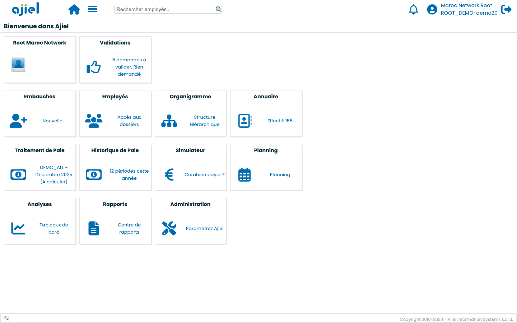Open the Simulateur euro icon
The height and width of the screenshot is (323, 517).
point(169,175)
